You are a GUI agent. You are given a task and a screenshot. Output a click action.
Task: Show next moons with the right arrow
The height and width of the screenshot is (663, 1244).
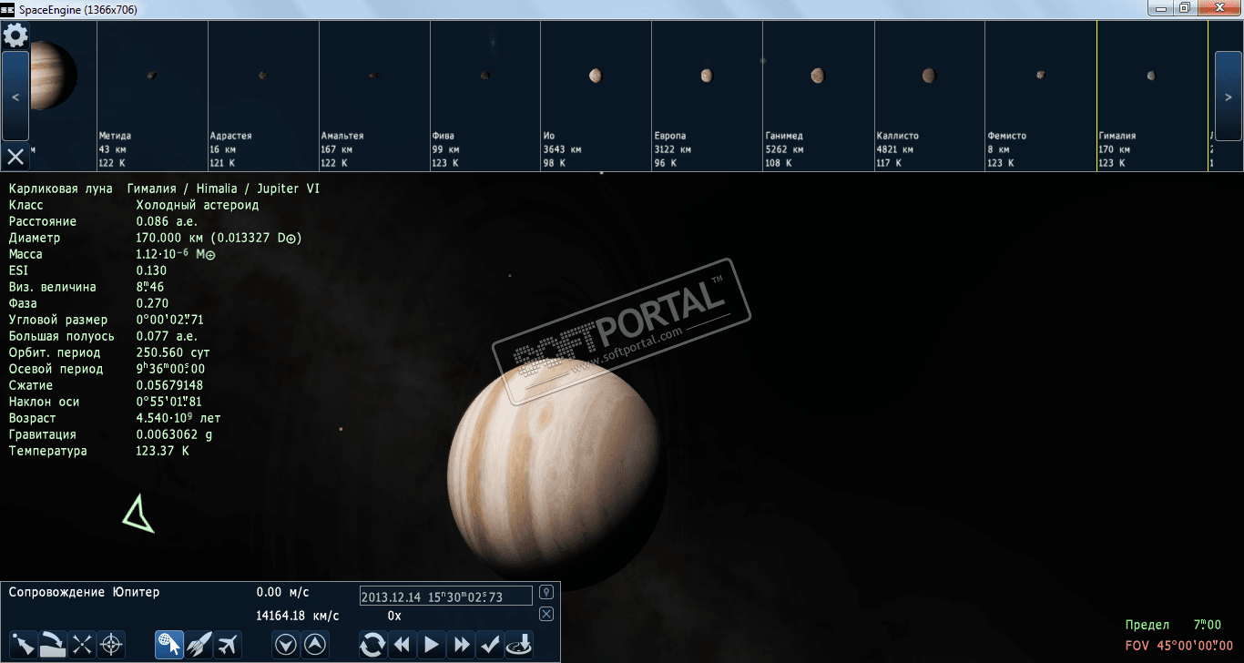(x=1229, y=96)
